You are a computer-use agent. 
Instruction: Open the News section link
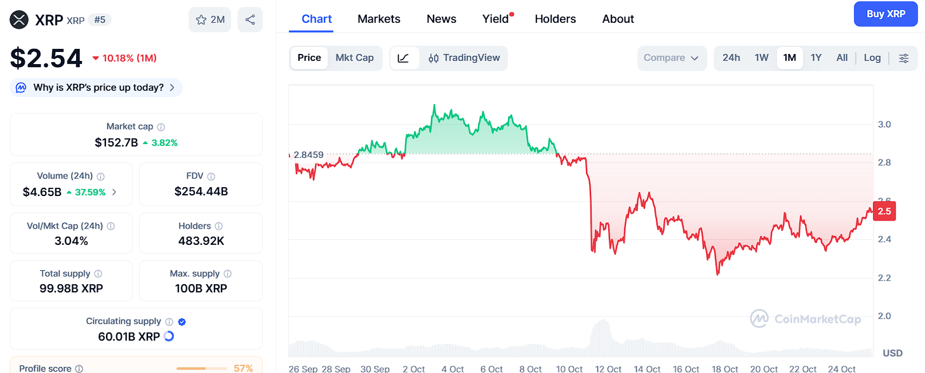click(441, 19)
